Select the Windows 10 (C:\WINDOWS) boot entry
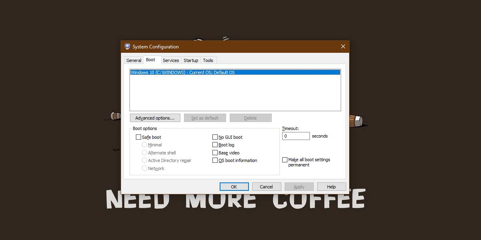481x240 pixels. [235, 72]
